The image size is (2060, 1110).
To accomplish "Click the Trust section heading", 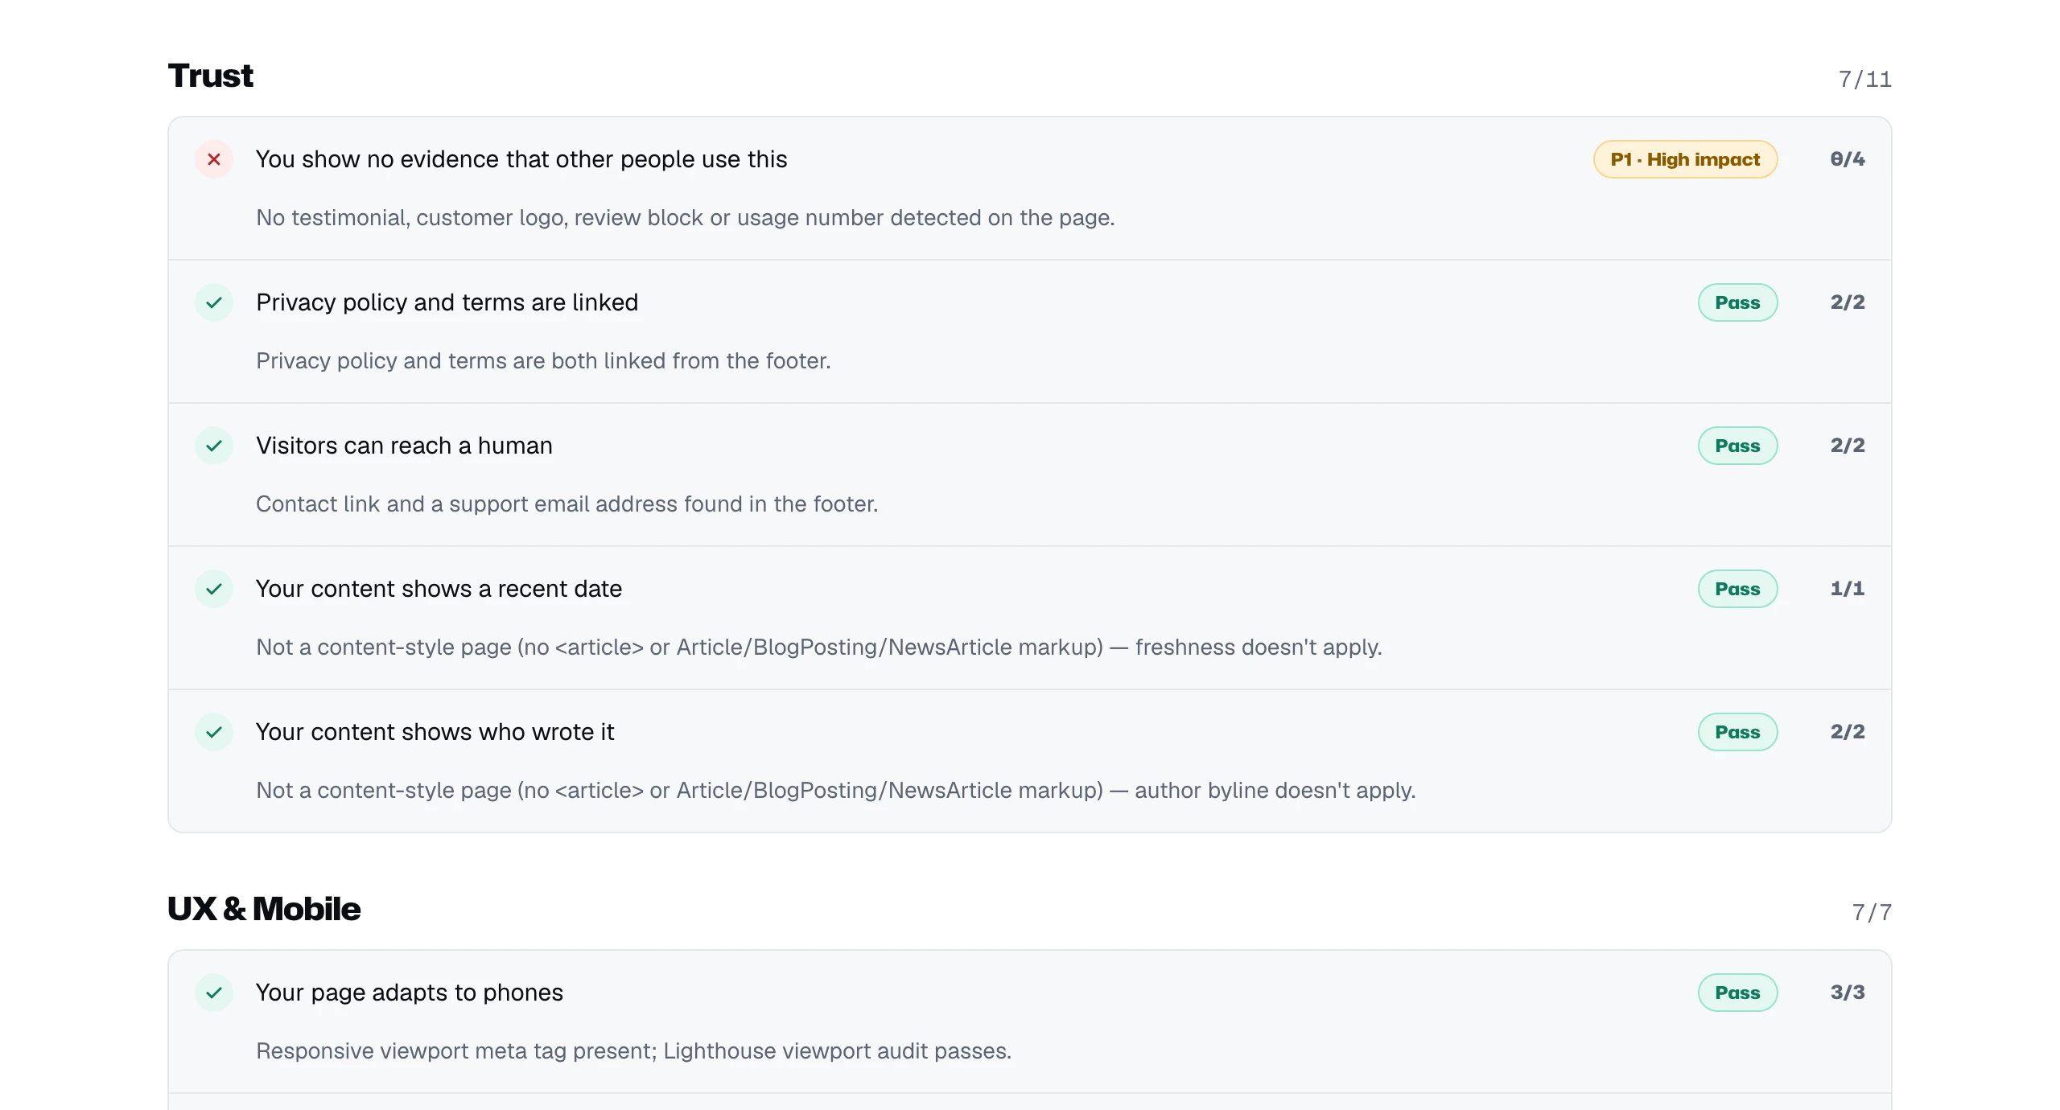I will [210, 76].
